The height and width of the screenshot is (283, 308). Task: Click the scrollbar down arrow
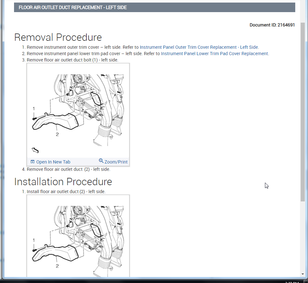click(303, 274)
